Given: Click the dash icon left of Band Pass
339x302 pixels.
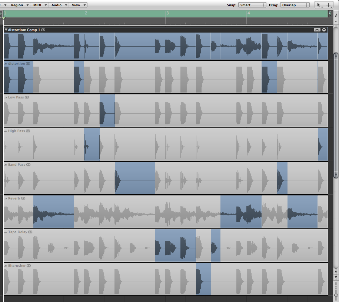Looking at the screenshot, I should click(6, 165).
